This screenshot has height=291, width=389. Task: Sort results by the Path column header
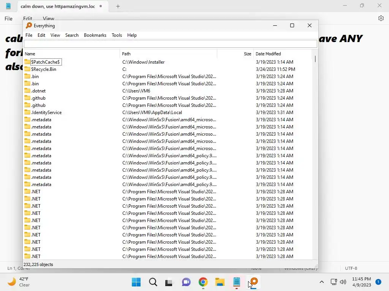click(x=168, y=54)
